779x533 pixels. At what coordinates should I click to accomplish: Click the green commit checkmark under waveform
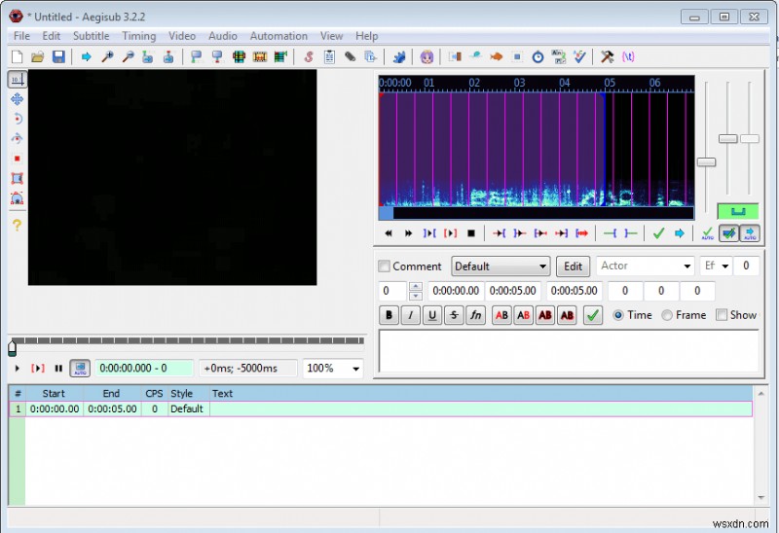(x=658, y=233)
